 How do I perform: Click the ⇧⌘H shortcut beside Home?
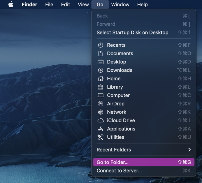pyautogui.click(x=184, y=78)
